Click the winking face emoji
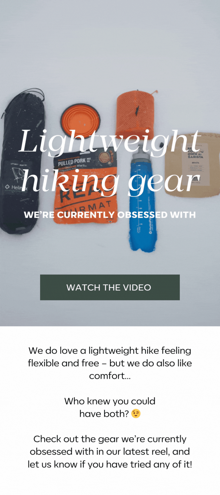This screenshot has width=220, height=495. (x=136, y=414)
